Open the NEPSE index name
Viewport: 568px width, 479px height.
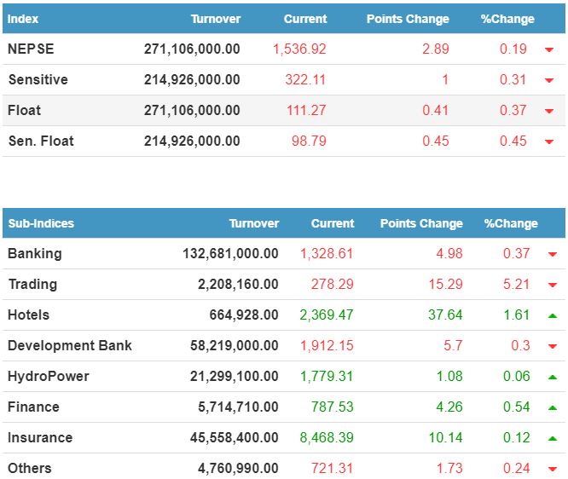click(x=31, y=49)
